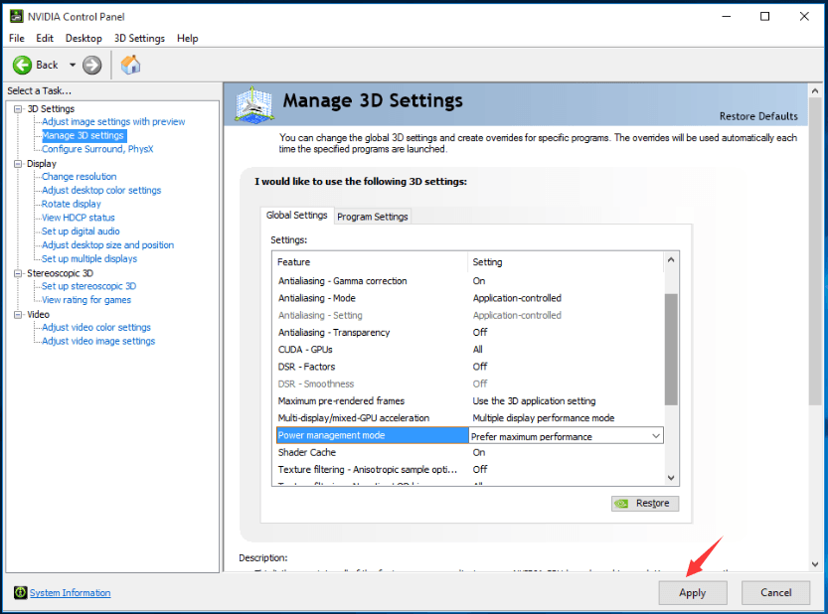This screenshot has height=614, width=828.
Task: Open the Help menu
Action: pos(188,38)
